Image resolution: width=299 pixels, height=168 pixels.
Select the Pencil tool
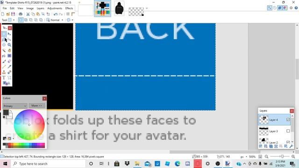pos(4,67)
